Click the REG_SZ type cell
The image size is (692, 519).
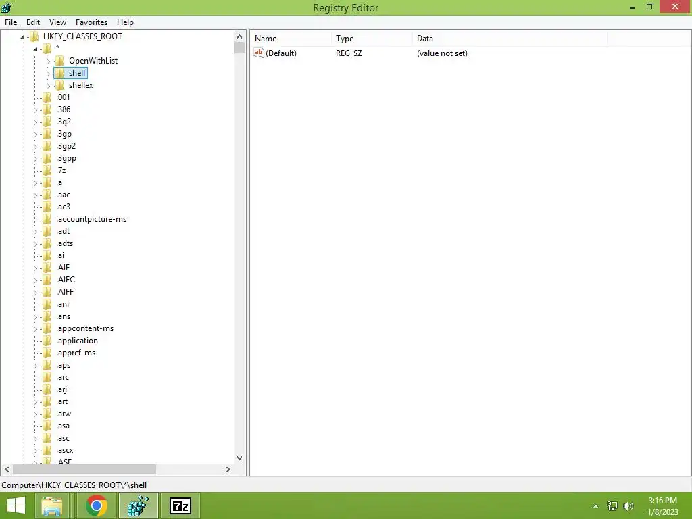[349, 53]
